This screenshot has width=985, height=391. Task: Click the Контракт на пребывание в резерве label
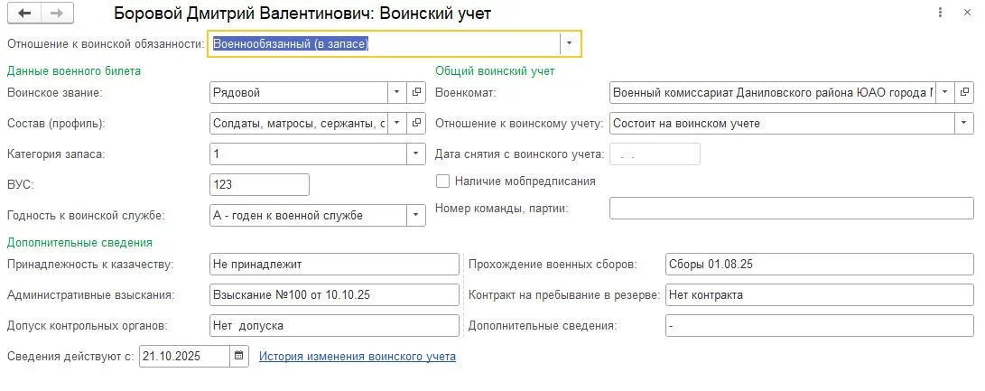tap(564, 294)
